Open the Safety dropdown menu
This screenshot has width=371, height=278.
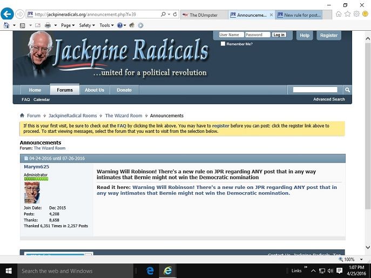87,25
